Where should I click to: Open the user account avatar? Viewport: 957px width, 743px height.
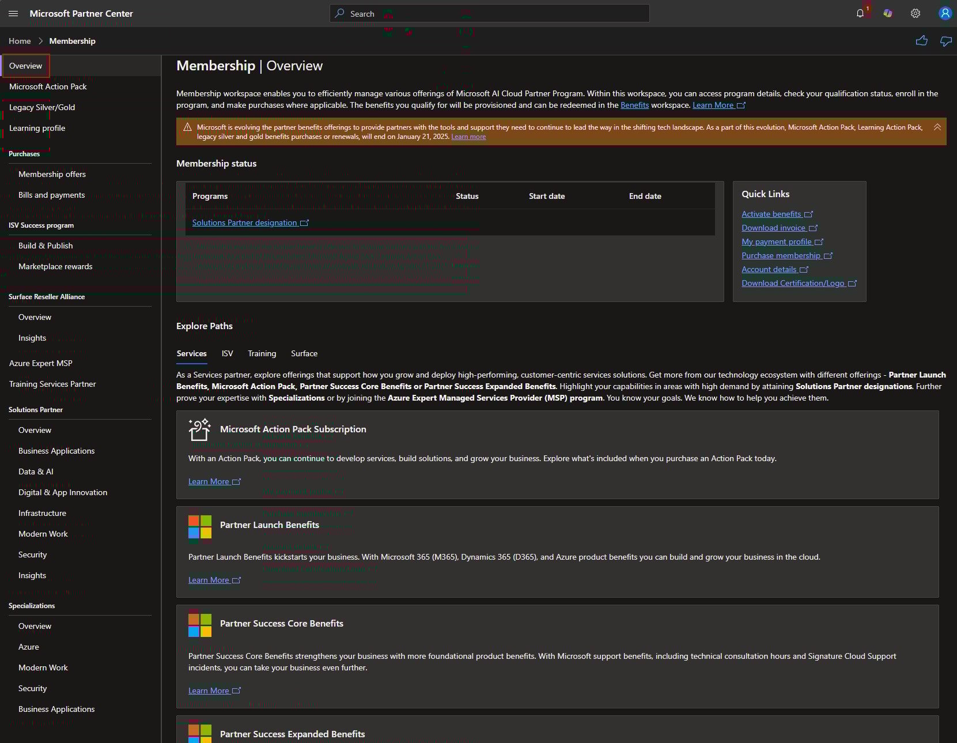coord(945,13)
